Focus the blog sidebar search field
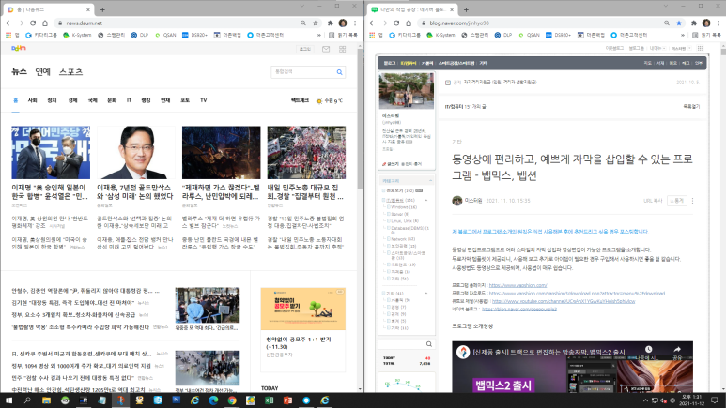The height and width of the screenshot is (408, 726). click(401, 344)
